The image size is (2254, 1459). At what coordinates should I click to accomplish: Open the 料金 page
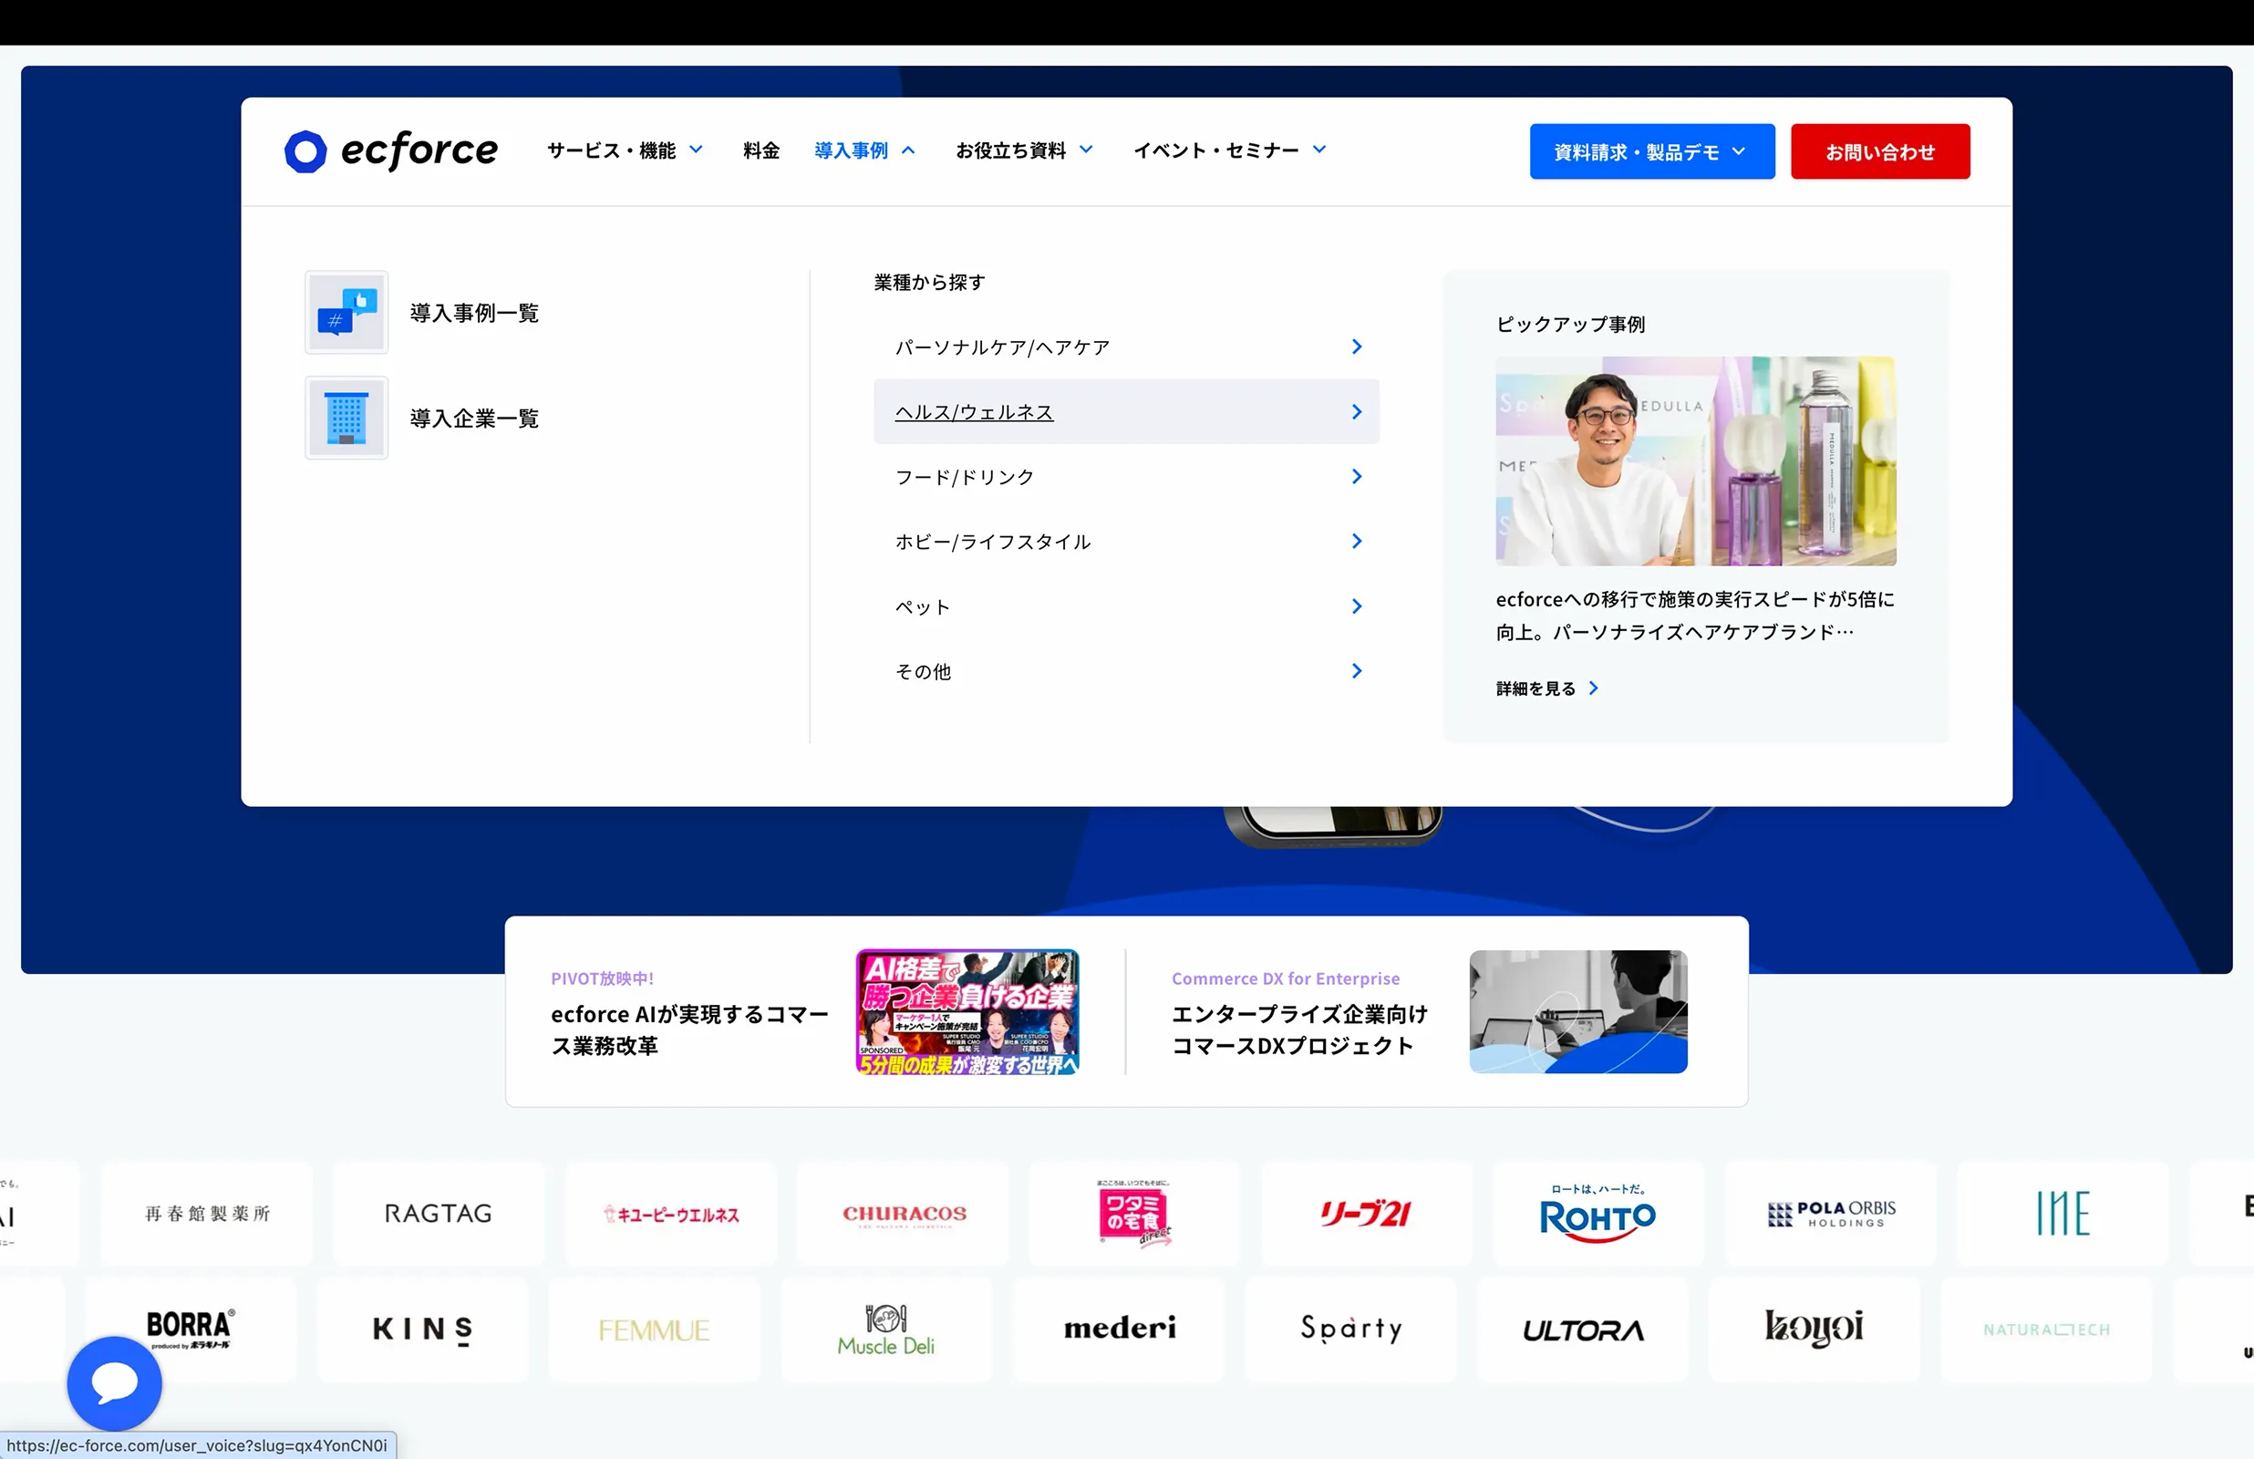pos(760,150)
